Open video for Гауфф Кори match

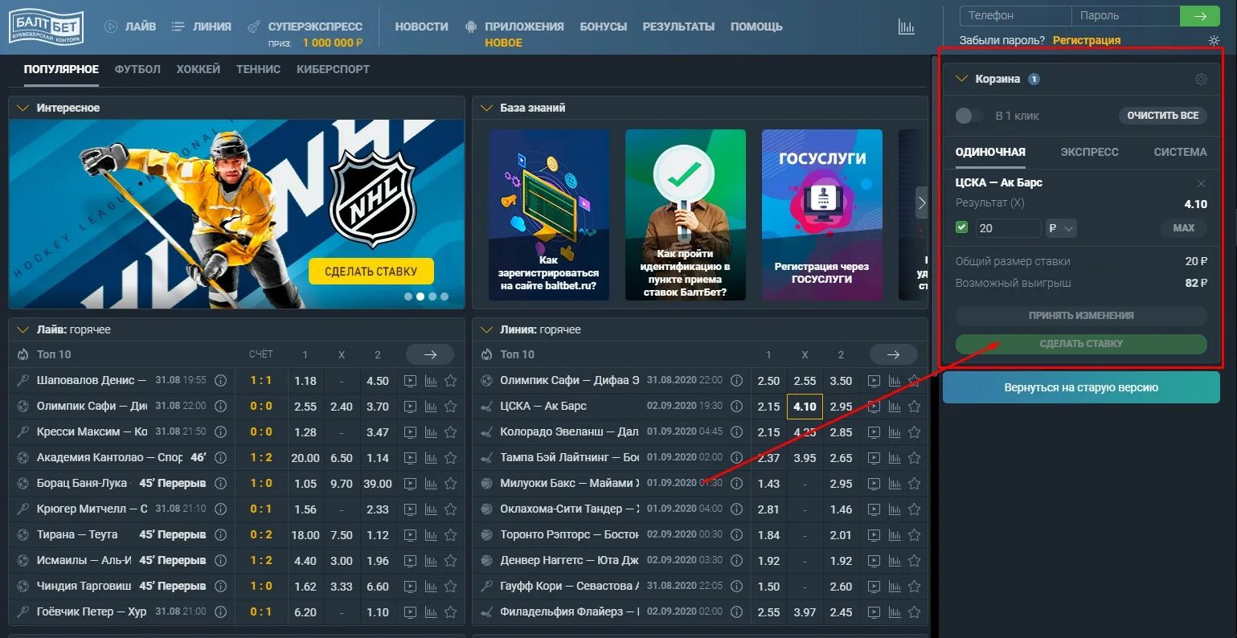tap(874, 587)
